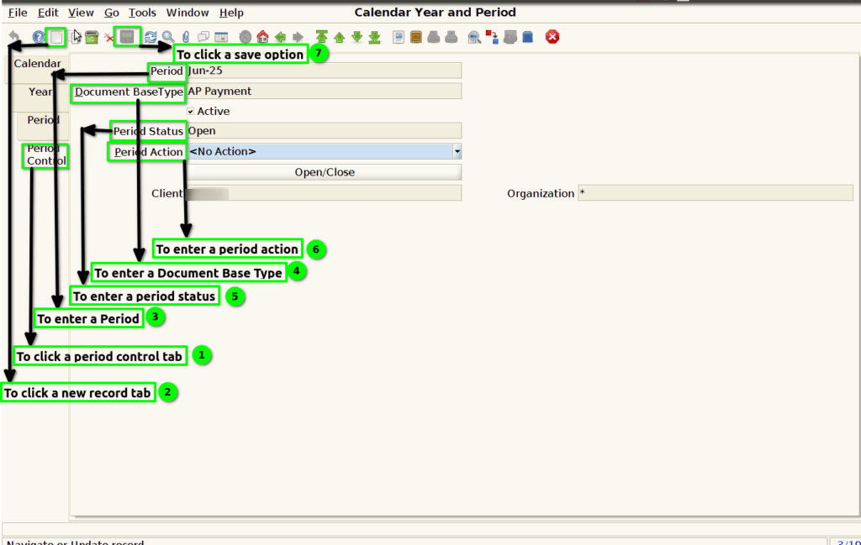Screen dimensions: 861x545
Task: Select the Period Action combo box field
Action: pos(325,151)
